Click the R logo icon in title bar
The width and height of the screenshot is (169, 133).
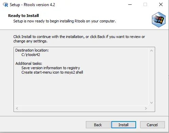[5, 5]
